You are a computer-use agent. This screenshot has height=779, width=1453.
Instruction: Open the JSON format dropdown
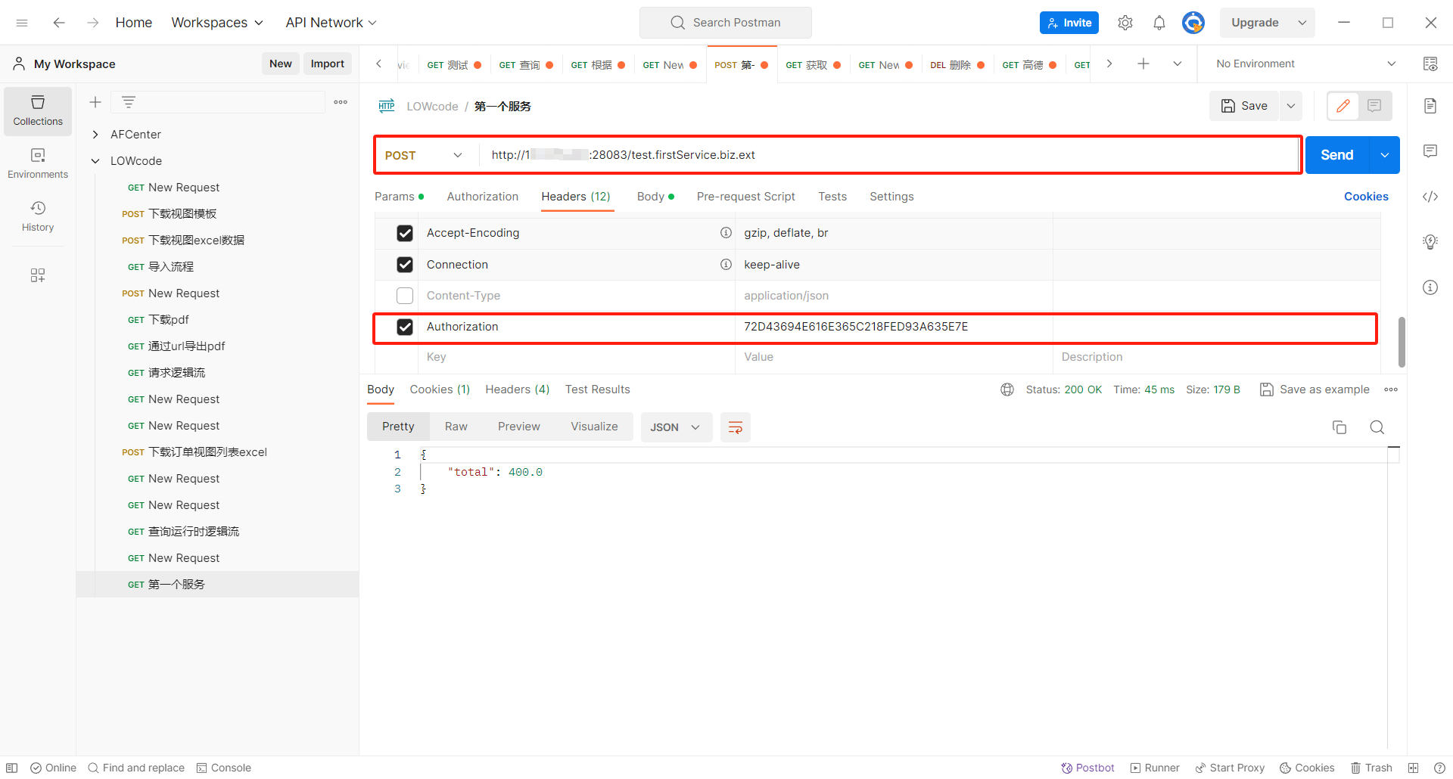click(675, 427)
